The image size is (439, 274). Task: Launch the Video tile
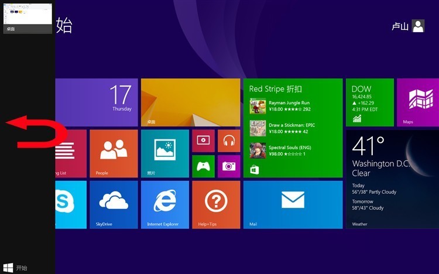click(203, 141)
